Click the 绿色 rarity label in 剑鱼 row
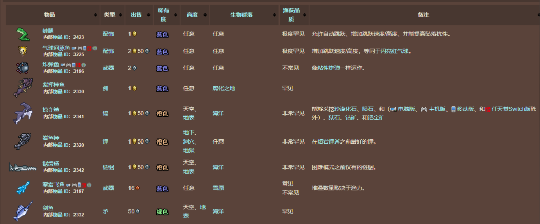 pos(162,212)
